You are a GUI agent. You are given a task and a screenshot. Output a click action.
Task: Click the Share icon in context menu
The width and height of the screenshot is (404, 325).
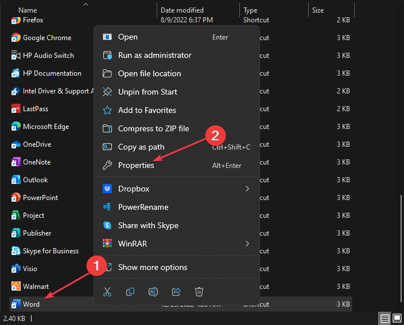point(176,292)
